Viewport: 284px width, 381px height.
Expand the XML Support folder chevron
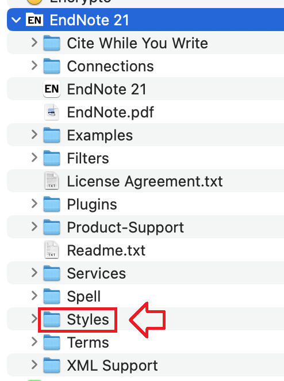click(x=34, y=364)
